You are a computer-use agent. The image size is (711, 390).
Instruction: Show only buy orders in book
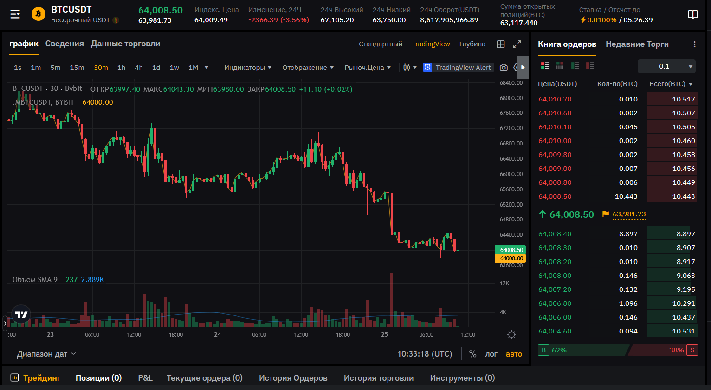(575, 66)
